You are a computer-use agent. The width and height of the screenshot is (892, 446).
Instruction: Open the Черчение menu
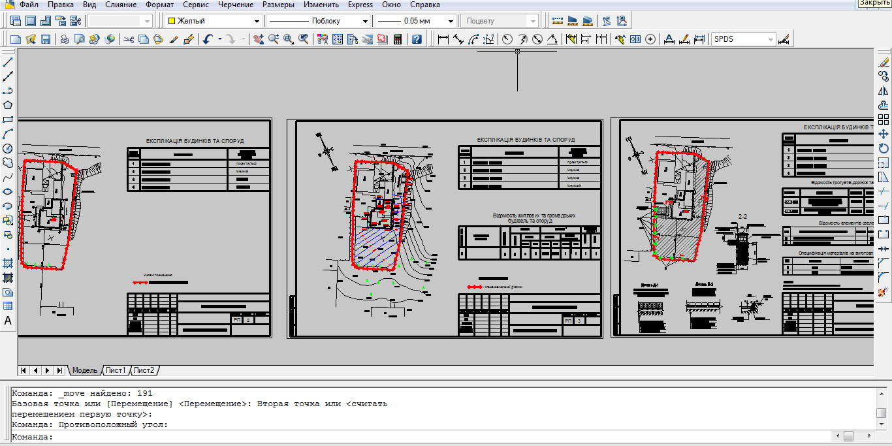pos(236,5)
